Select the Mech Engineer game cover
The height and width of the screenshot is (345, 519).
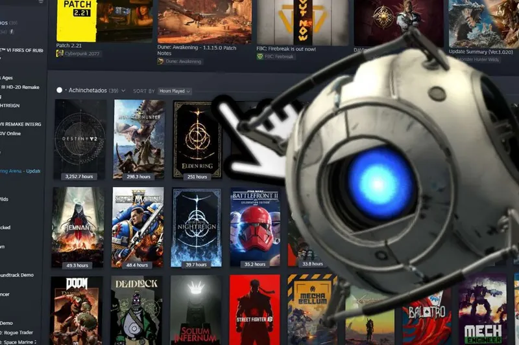tap(482, 309)
